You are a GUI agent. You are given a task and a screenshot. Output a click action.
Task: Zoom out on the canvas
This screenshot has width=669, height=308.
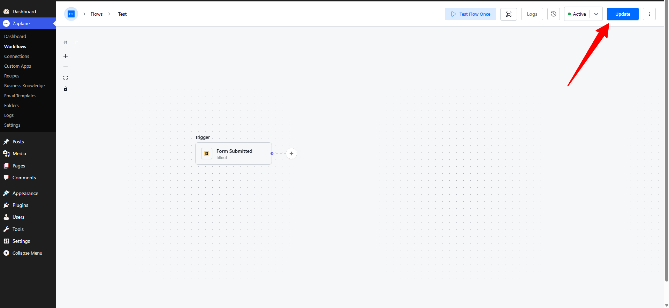click(66, 67)
